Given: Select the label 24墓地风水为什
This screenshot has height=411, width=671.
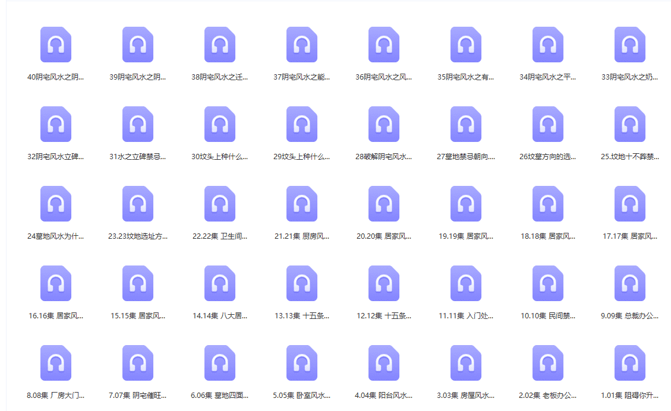Looking at the screenshot, I should tap(56, 236).
